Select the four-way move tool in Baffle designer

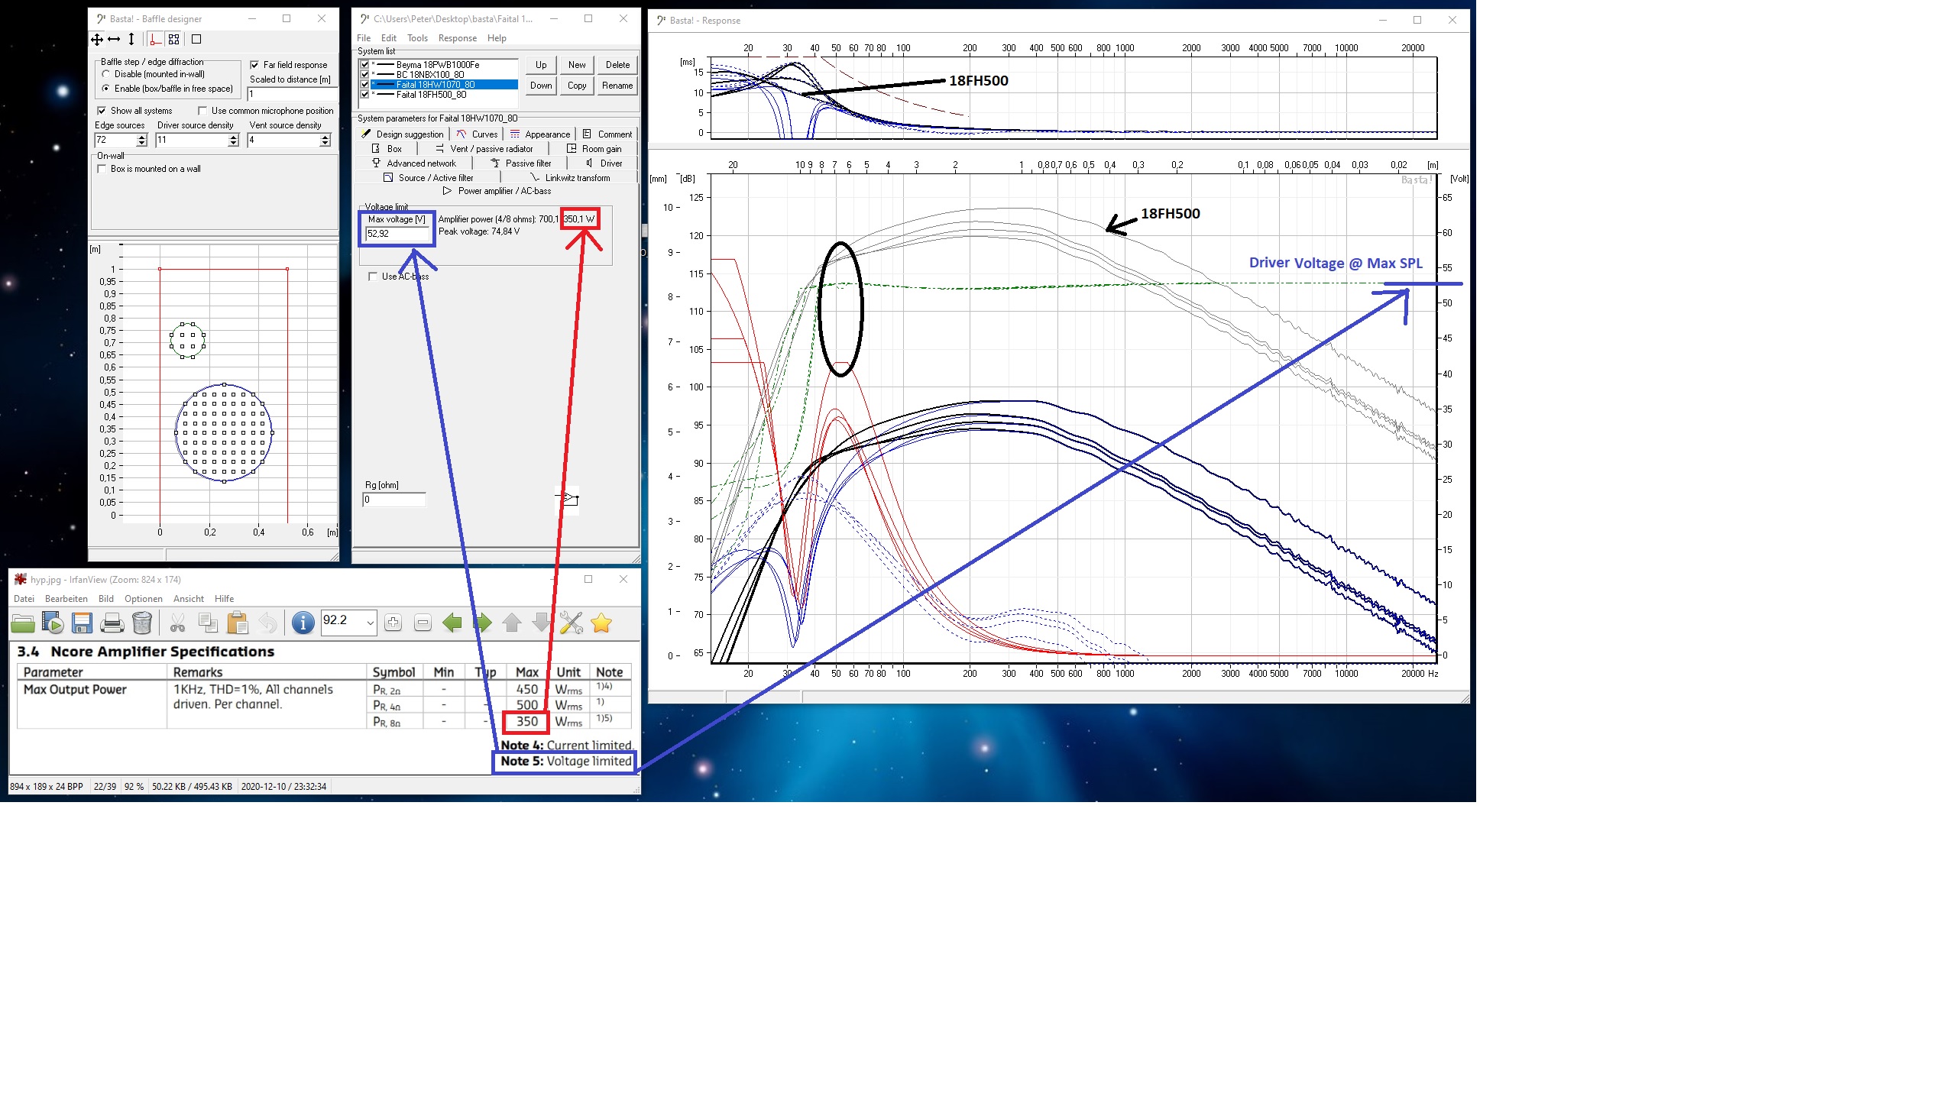pyautogui.click(x=97, y=39)
